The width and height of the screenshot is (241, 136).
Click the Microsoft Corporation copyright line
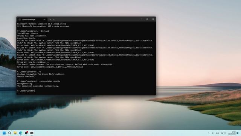(44, 26)
